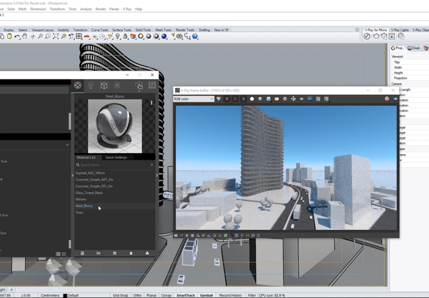Toggle blue channel B in frame buffer

[x=243, y=99]
